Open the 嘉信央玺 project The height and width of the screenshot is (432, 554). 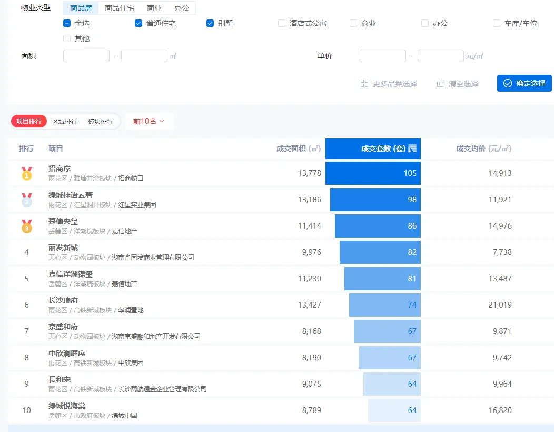(63, 221)
